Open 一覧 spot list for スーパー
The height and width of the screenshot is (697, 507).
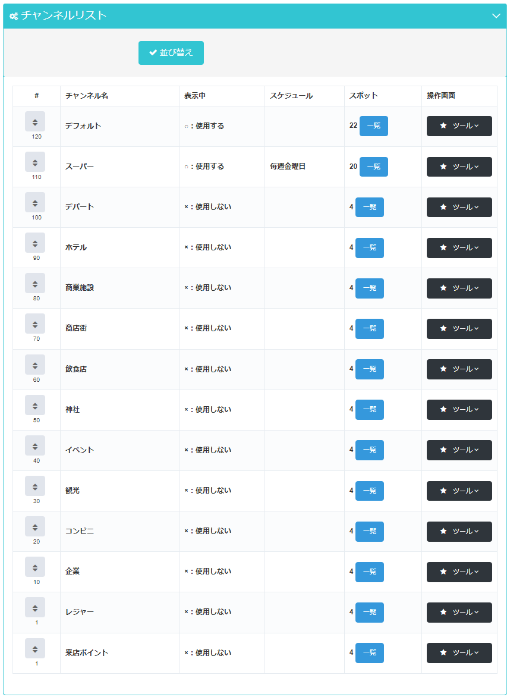tap(373, 167)
